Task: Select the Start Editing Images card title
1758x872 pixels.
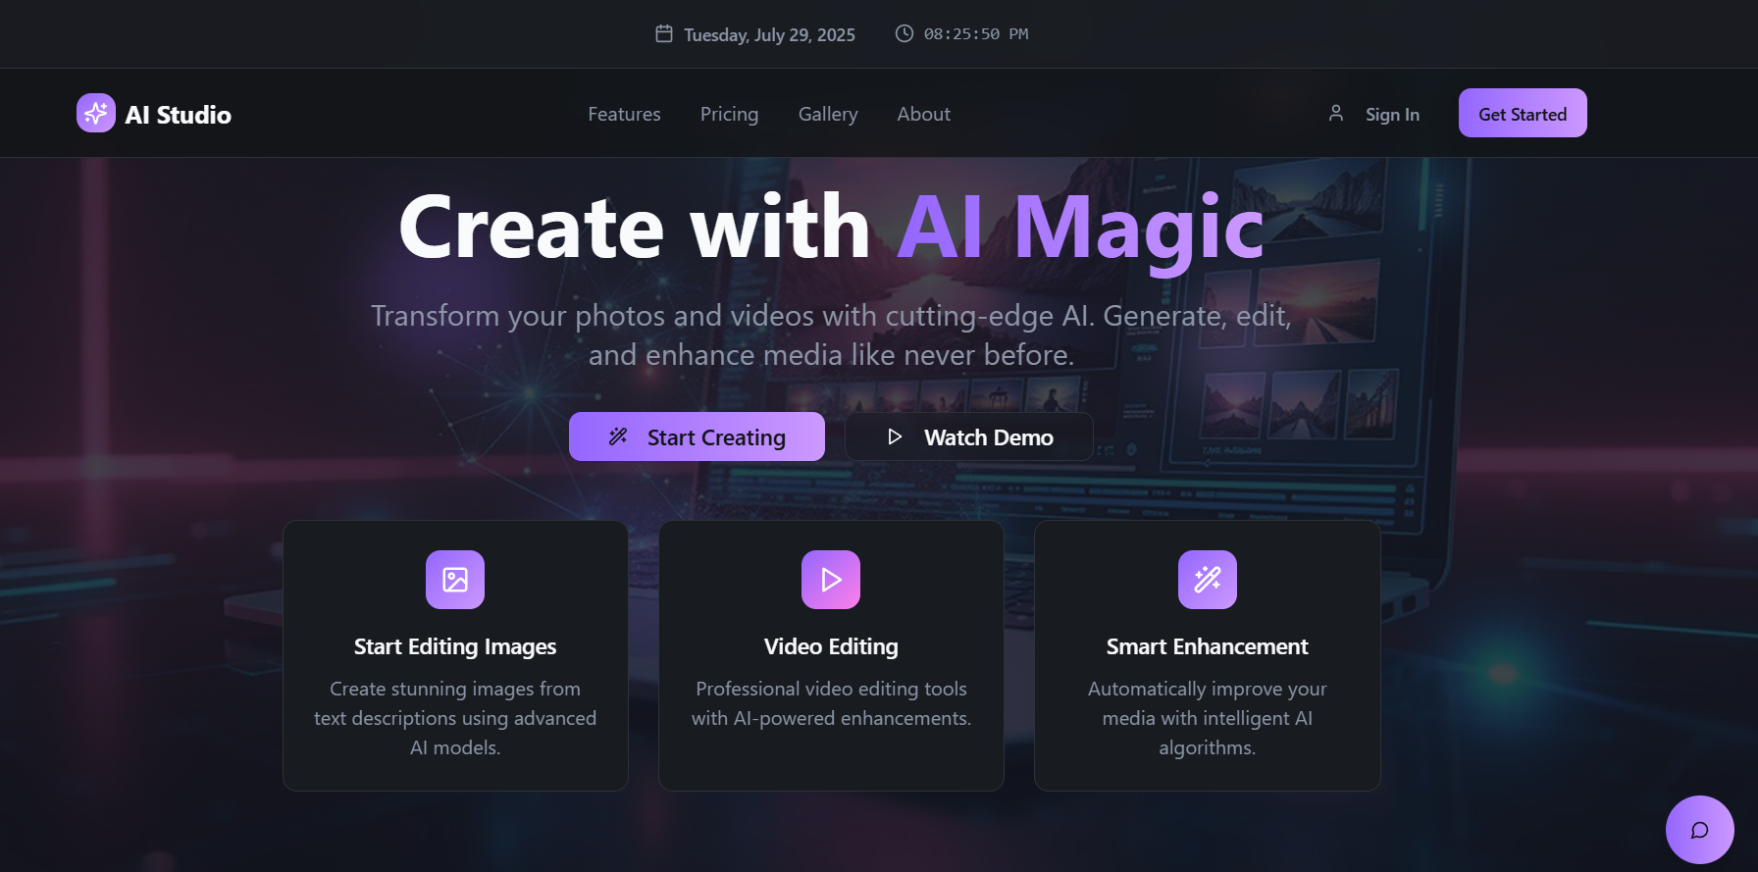Action: [x=455, y=647]
